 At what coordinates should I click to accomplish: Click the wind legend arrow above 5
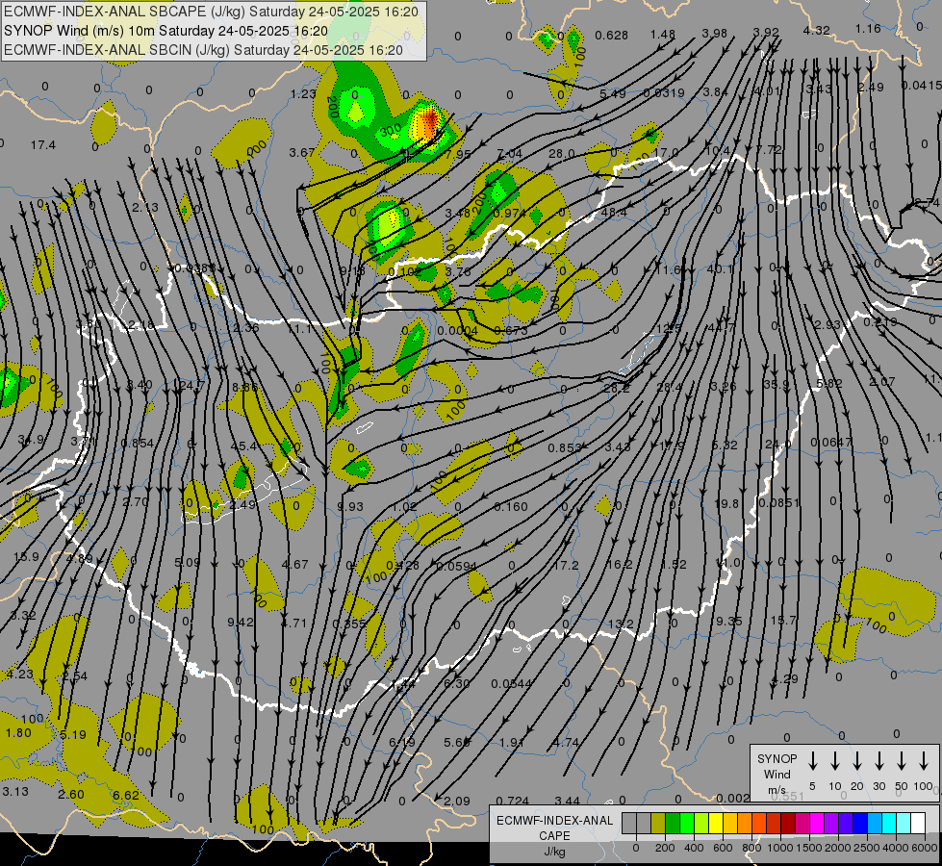click(x=813, y=761)
